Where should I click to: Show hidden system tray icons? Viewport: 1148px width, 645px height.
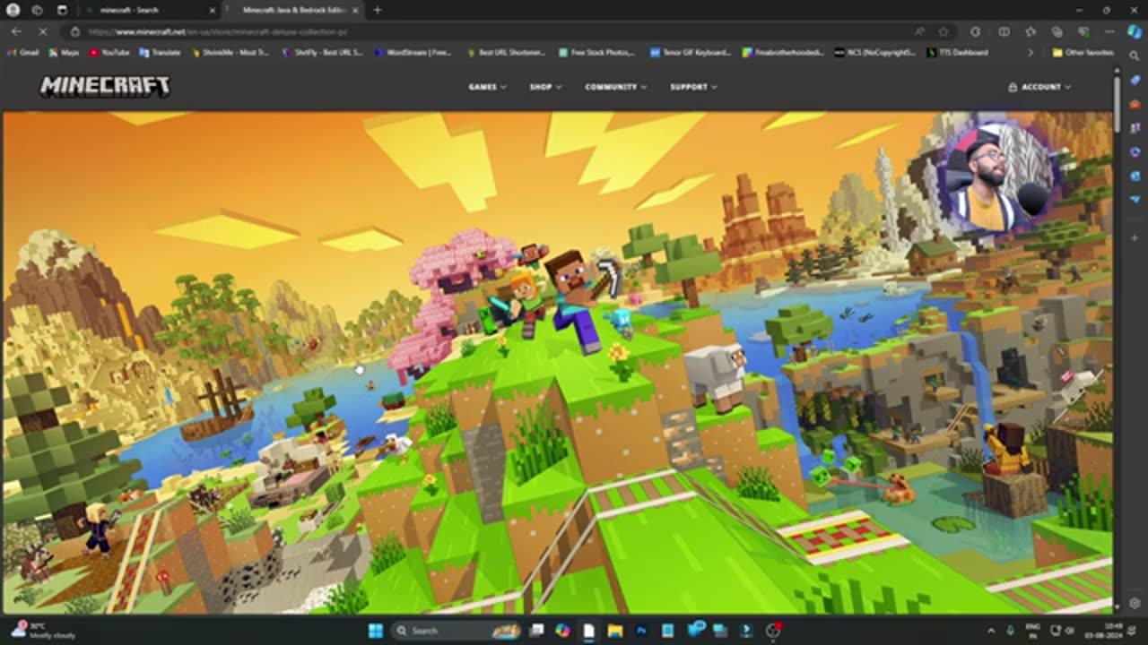click(991, 631)
